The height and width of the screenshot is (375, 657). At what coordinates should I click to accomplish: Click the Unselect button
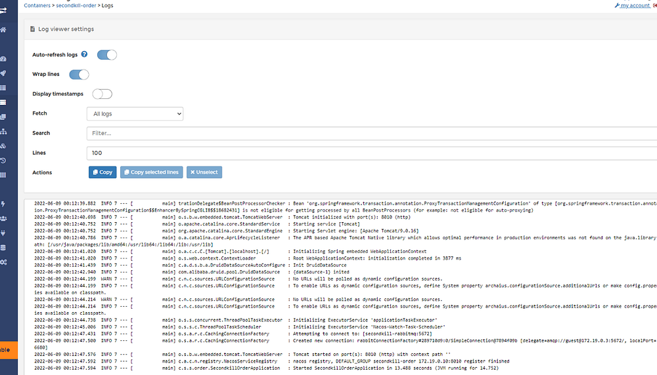click(x=204, y=172)
